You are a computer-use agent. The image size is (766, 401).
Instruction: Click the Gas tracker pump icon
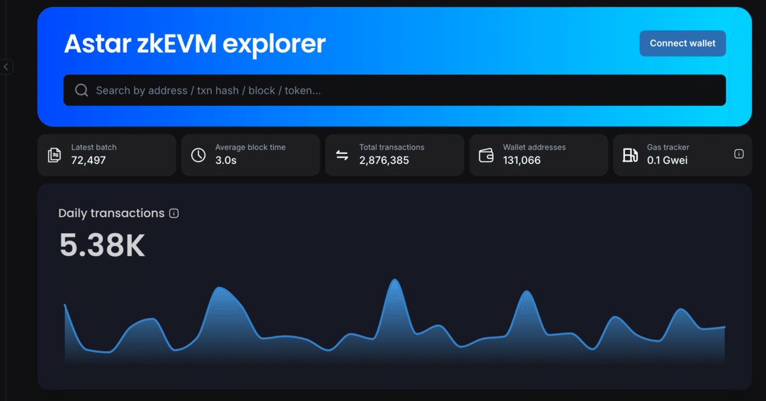coord(630,155)
